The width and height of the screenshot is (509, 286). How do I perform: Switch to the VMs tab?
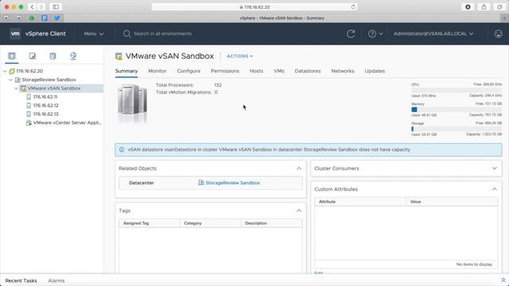(x=279, y=71)
